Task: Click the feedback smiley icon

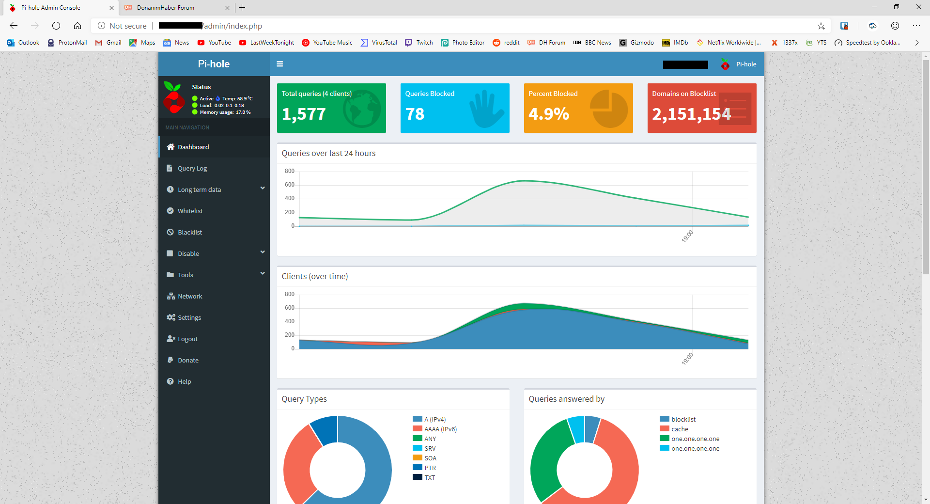Action: click(x=895, y=26)
